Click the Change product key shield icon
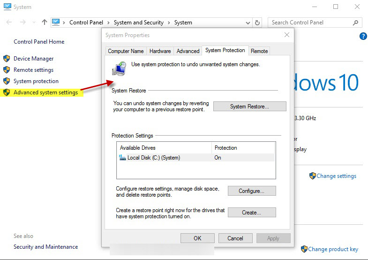The image size is (368, 260). pos(304,249)
